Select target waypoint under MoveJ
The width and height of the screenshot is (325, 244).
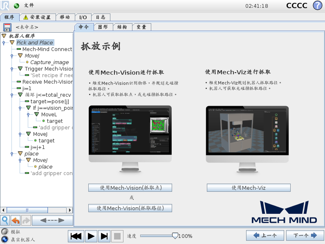pyautogui.click(x=45, y=140)
